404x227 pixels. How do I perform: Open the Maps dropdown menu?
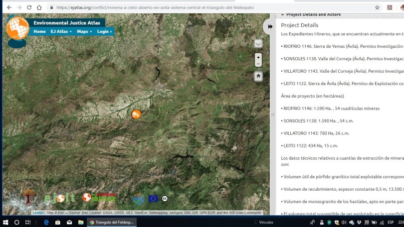tap(84, 31)
